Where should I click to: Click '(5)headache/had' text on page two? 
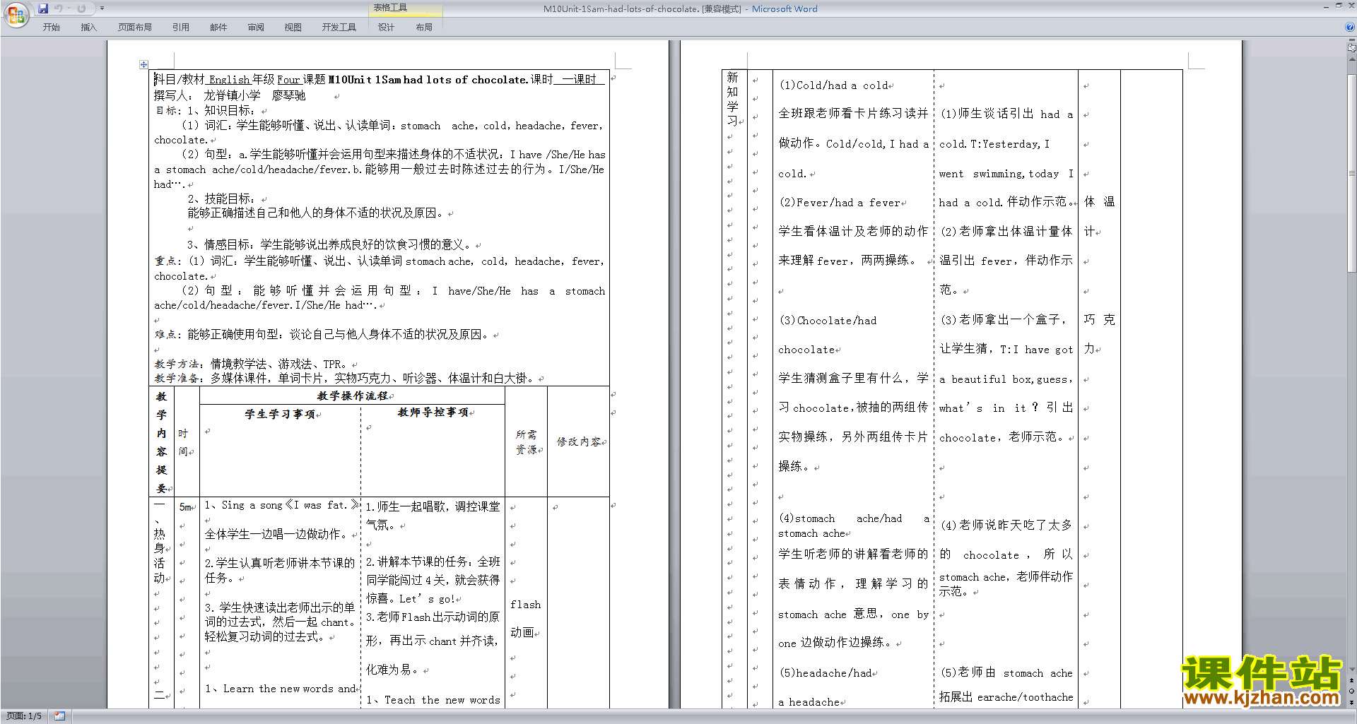click(x=826, y=673)
